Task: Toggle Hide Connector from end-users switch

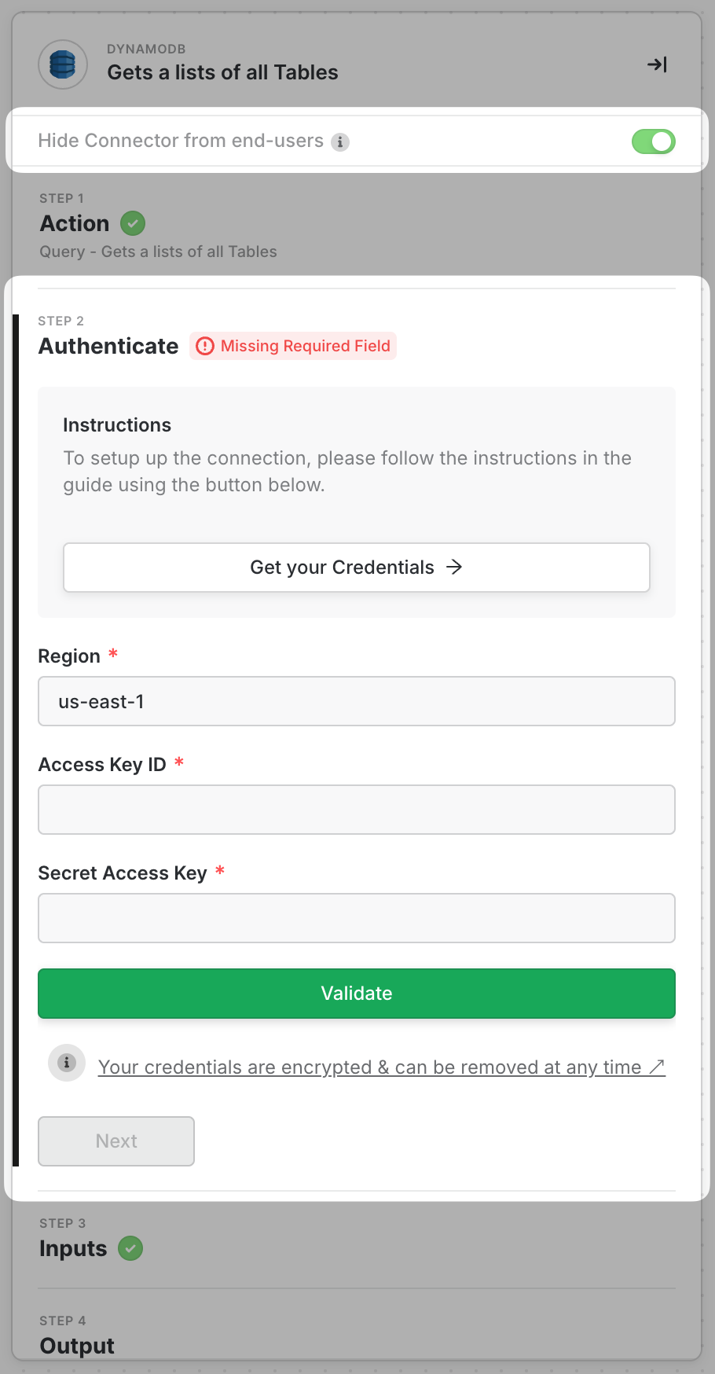Action: (x=653, y=141)
